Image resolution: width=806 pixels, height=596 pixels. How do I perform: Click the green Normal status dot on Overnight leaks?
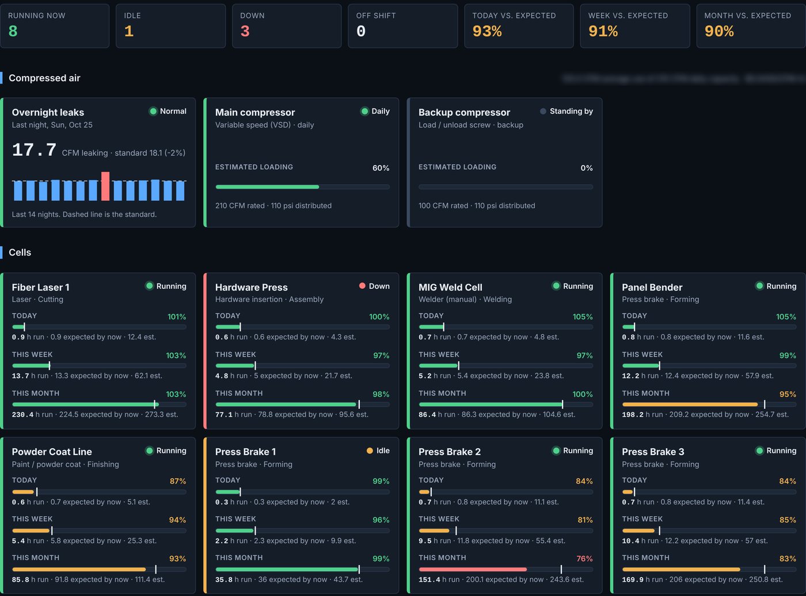click(153, 112)
